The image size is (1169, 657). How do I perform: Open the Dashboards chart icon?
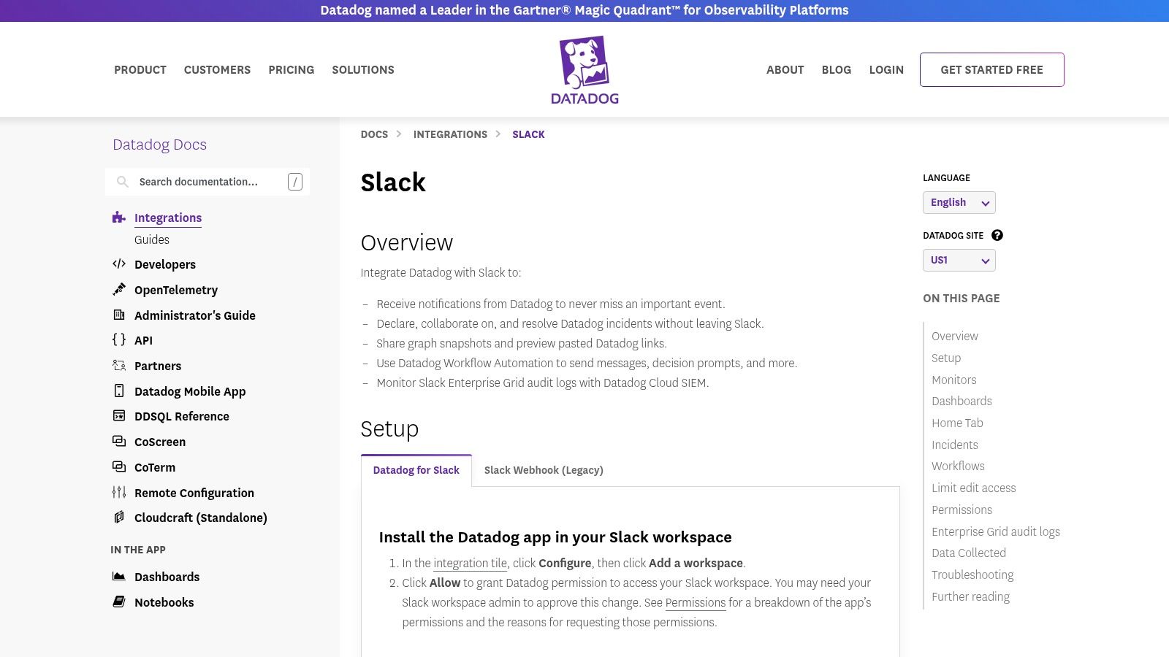118,576
